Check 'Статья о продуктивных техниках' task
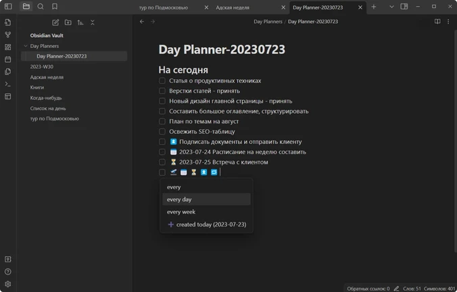457x292 pixels. (x=162, y=80)
